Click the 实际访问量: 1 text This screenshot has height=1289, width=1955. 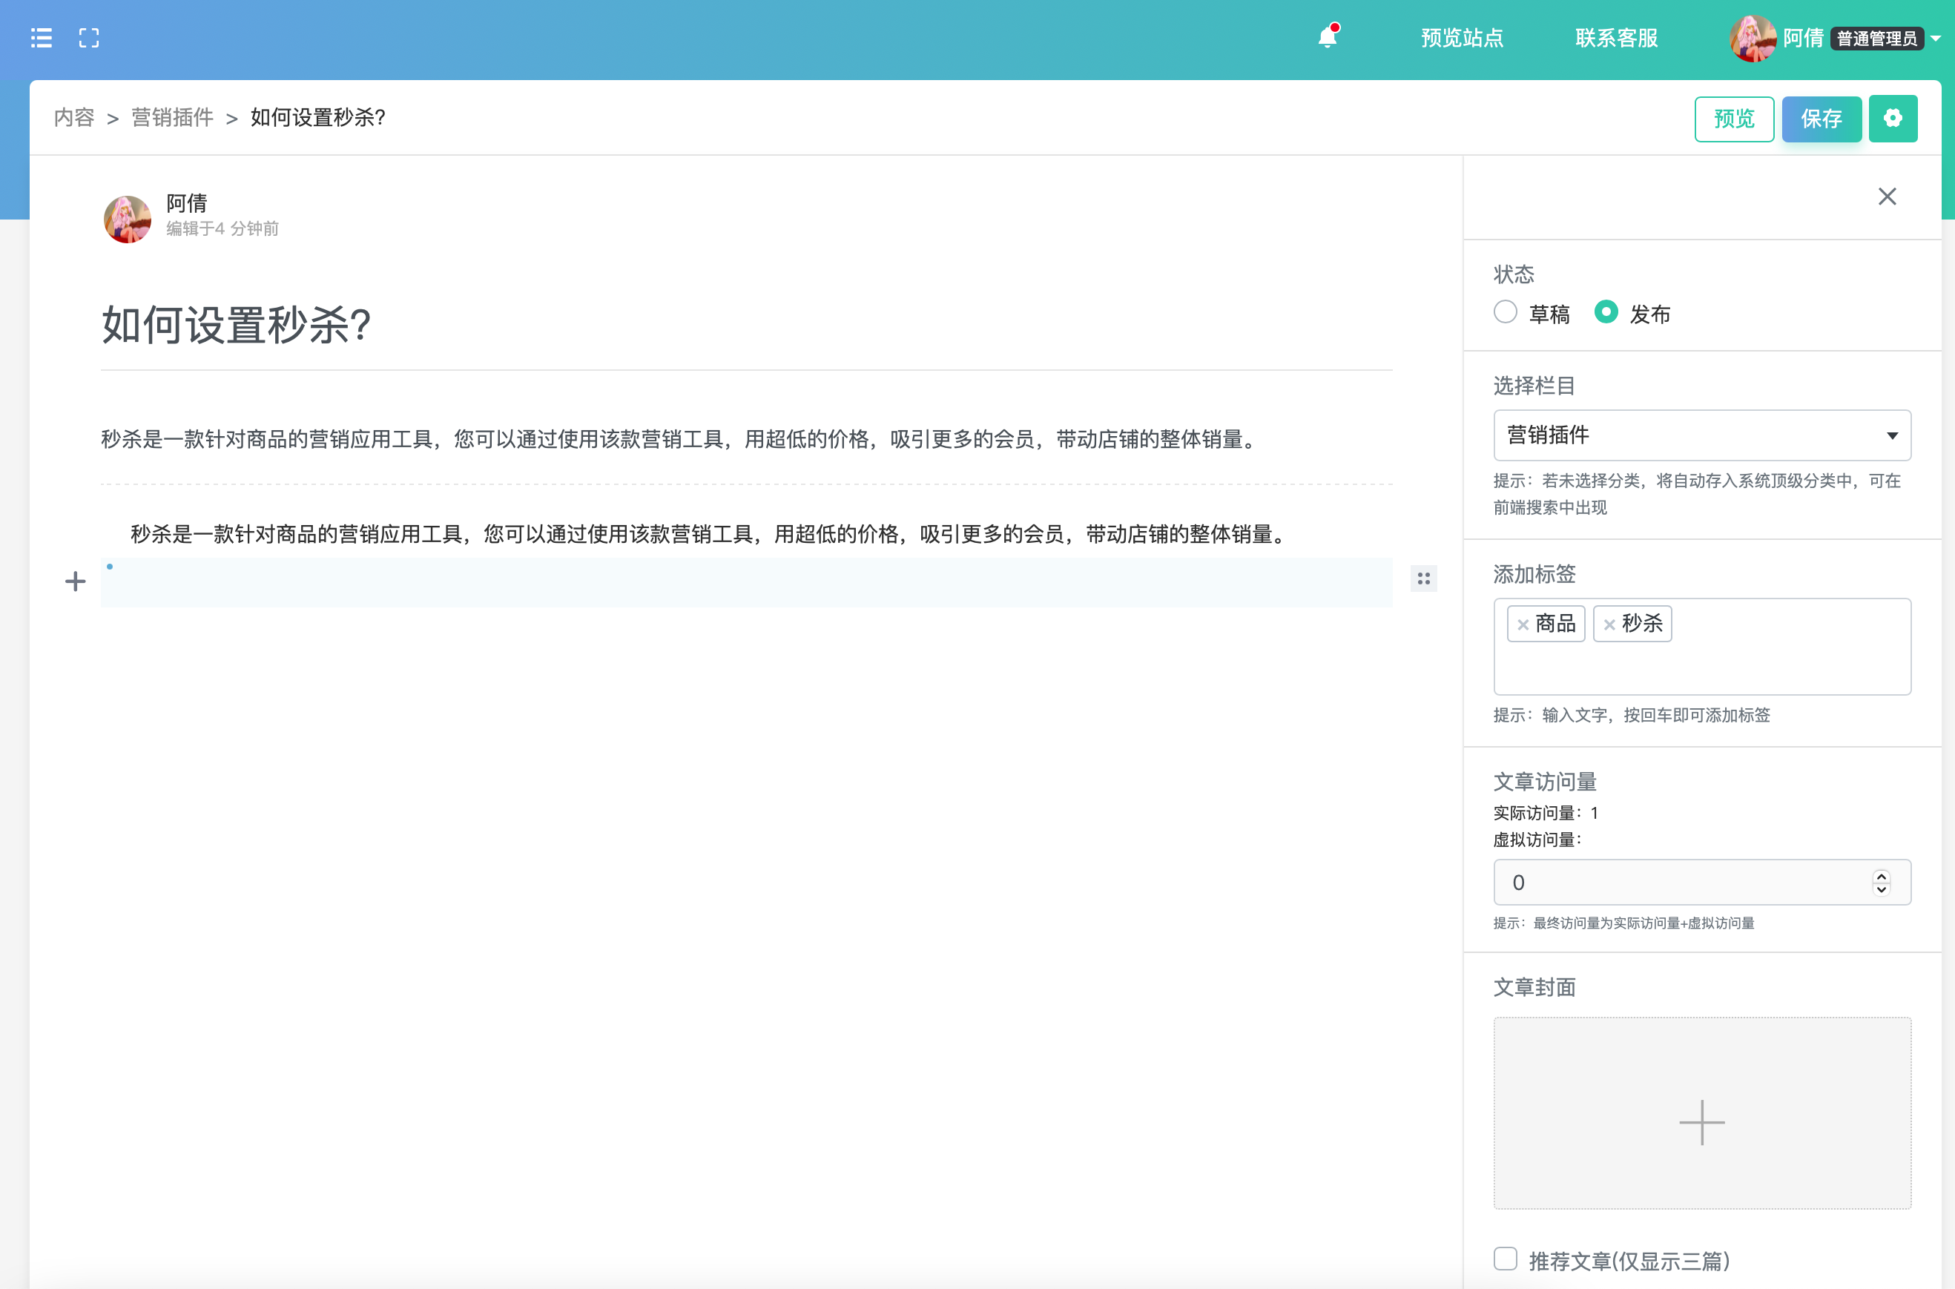tap(1546, 813)
